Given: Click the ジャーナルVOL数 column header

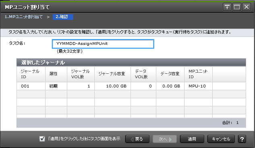Looking at the screenshot, I should pyautogui.click(x=81, y=74).
